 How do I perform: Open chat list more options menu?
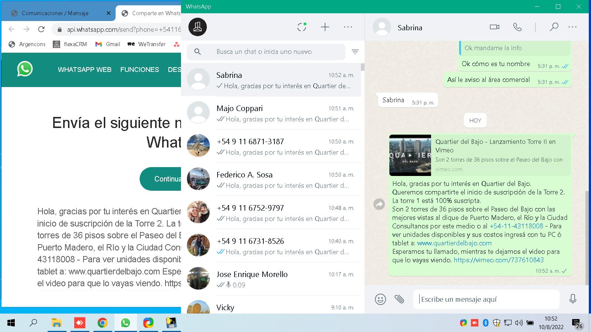coord(348,27)
